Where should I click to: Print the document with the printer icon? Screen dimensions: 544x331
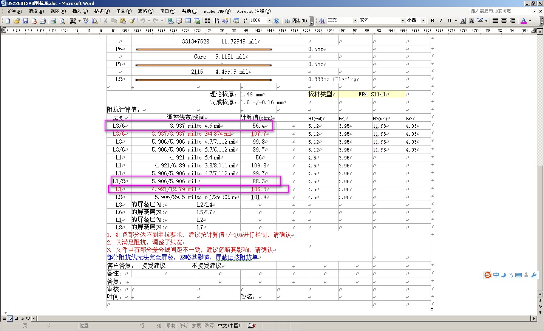[54, 21]
